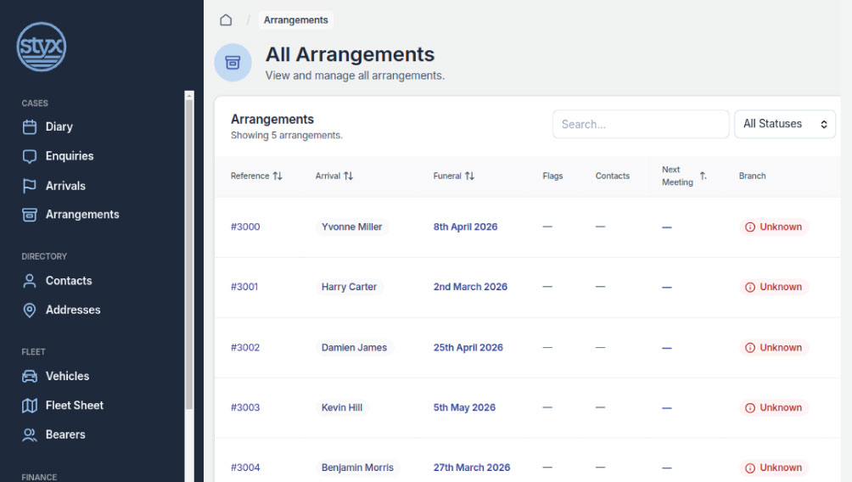
Task: Select Arrangements in the sidebar menu
Action: tap(81, 215)
